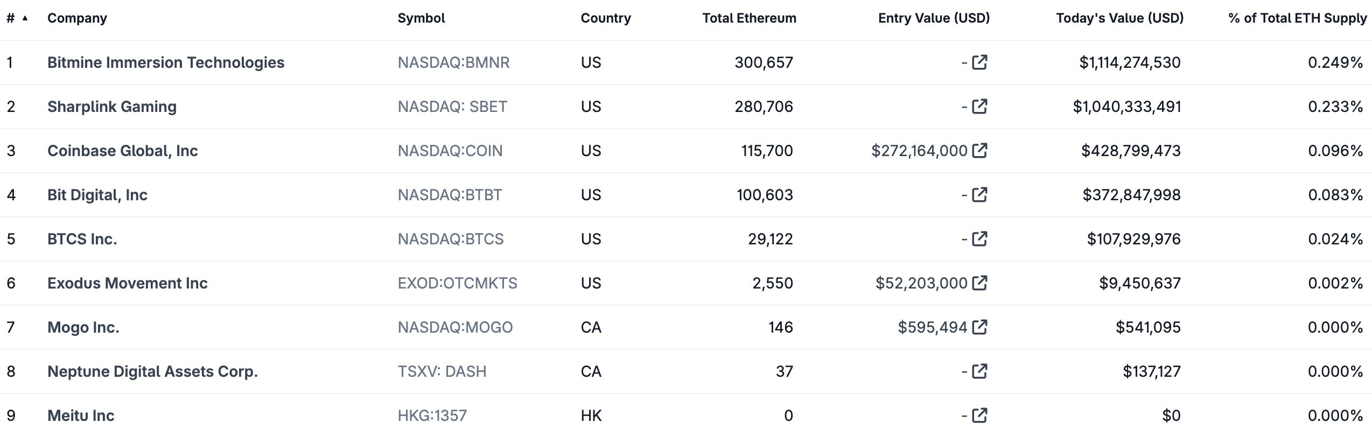The image size is (1372, 436).
Task: Select the NASDAQ:BMNR symbol
Action: 453,62
